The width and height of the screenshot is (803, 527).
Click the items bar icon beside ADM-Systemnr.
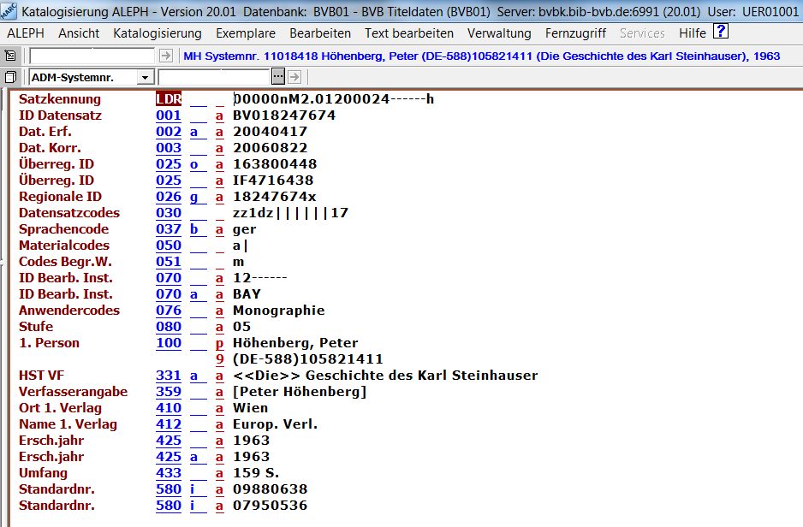[10, 77]
